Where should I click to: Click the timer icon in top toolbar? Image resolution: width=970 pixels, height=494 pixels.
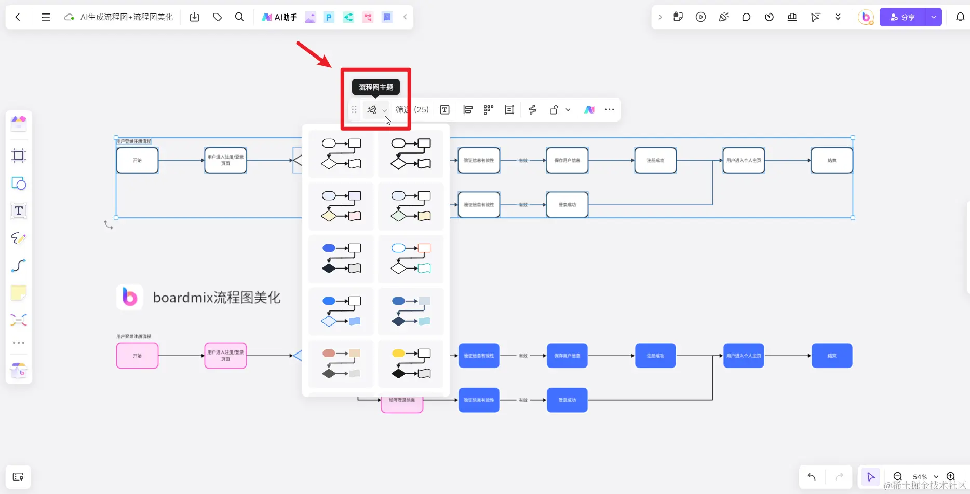pos(769,17)
